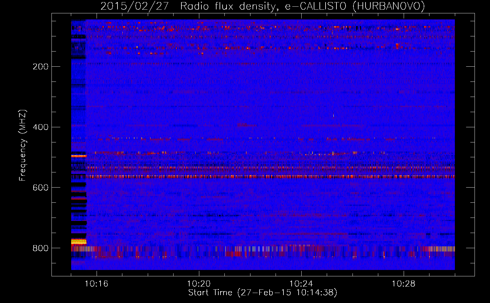Click the 'Frequency (MHZ)' axis label
Image resolution: width=490 pixels, height=303 pixels.
coord(22,145)
